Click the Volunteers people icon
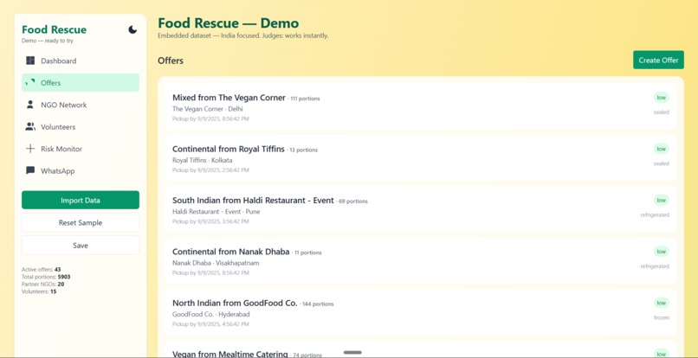Viewport: 698px width, 358px height. [30, 127]
